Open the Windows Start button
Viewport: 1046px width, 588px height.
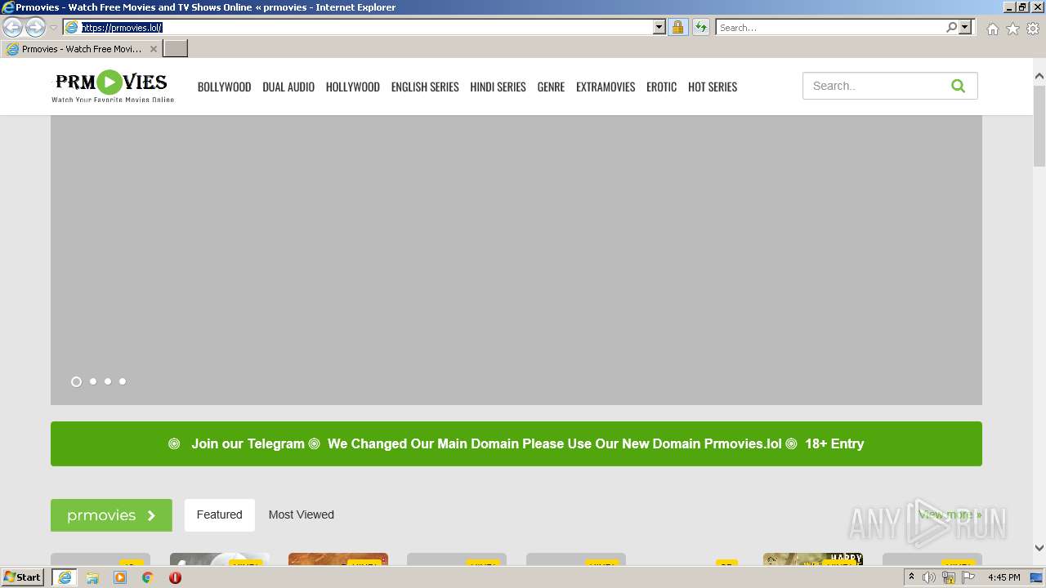click(23, 577)
